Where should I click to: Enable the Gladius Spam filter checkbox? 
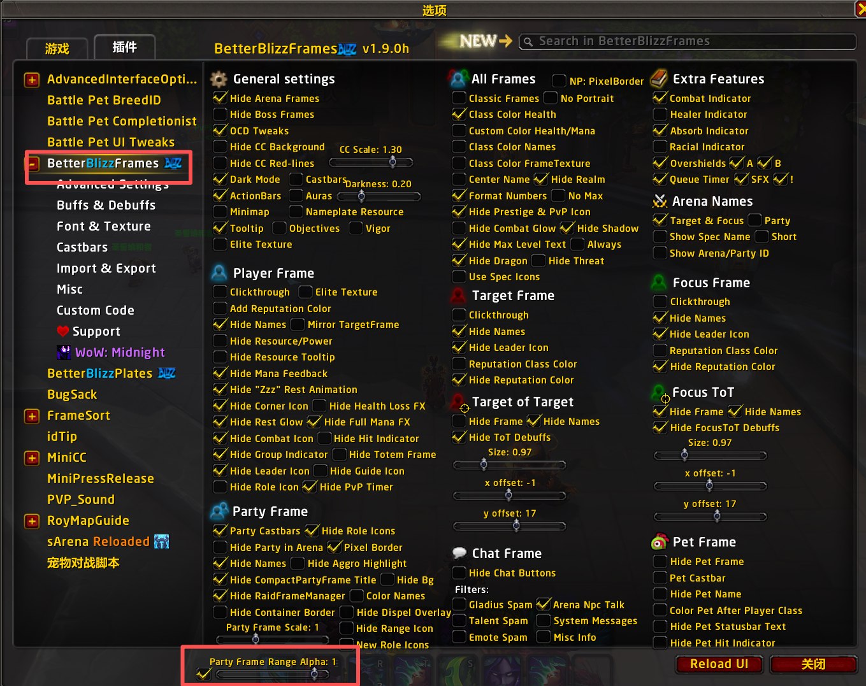pyautogui.click(x=459, y=604)
